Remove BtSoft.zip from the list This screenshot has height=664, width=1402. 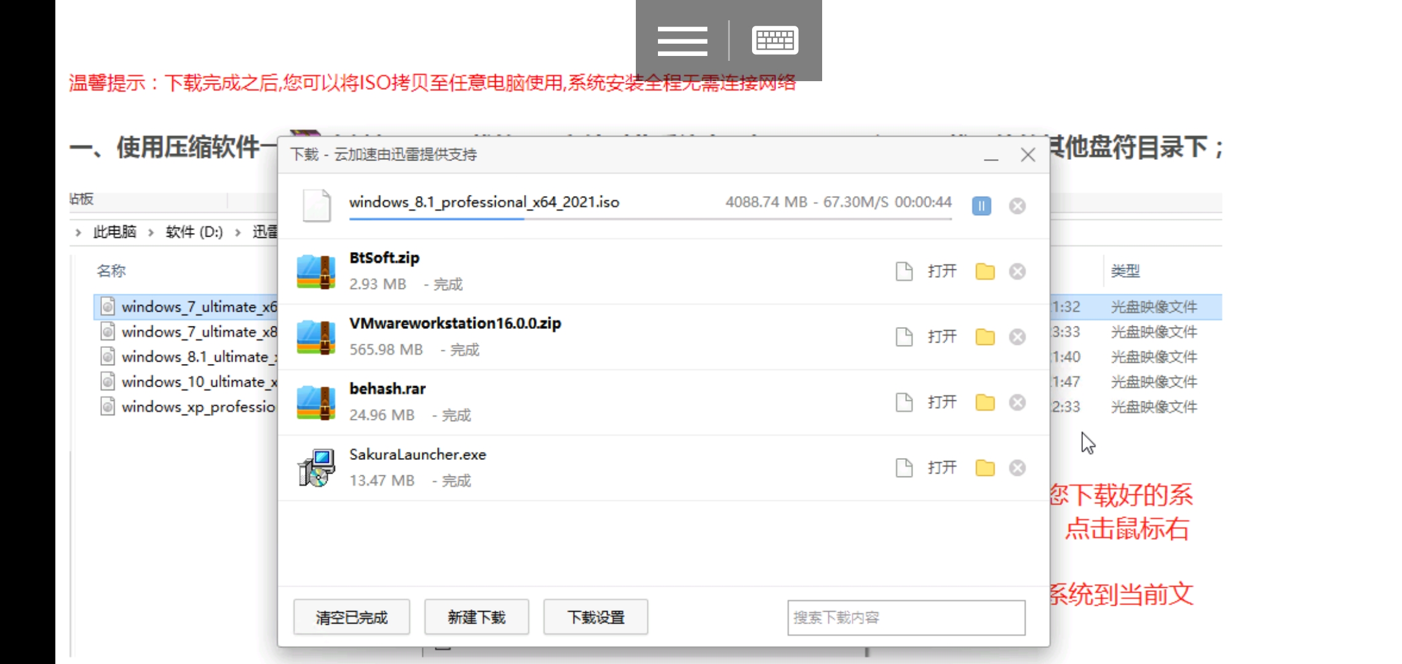pos(1017,272)
